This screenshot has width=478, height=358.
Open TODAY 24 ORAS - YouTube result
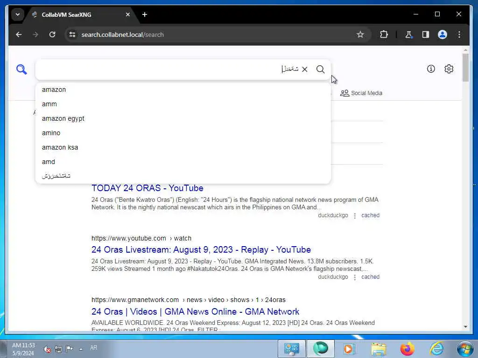click(x=147, y=188)
